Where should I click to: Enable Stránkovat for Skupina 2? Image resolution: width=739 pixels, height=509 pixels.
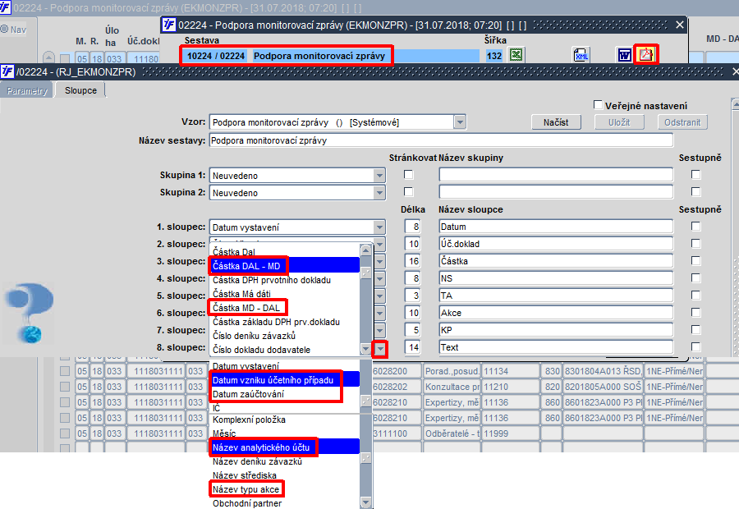(409, 192)
